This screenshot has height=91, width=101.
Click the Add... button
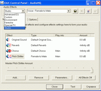pyautogui.click(x=15, y=78)
